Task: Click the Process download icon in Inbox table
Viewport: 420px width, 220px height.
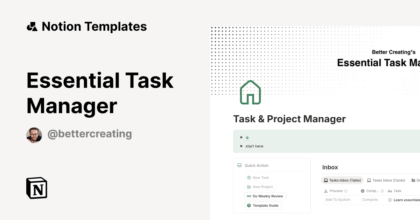Action: pyautogui.click(x=326, y=191)
